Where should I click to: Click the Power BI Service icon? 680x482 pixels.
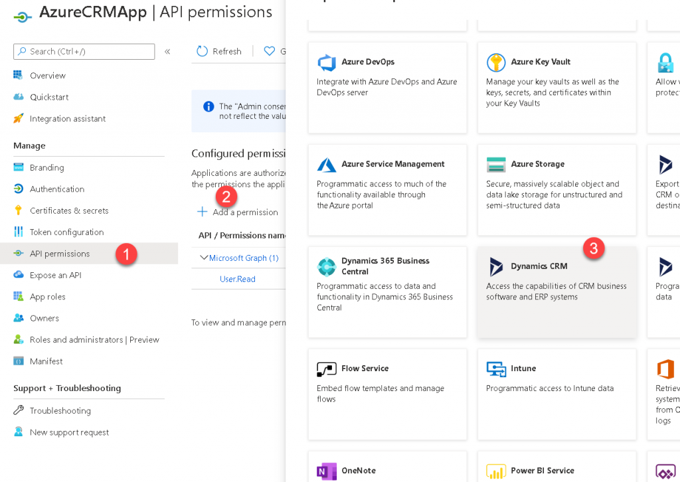click(x=496, y=471)
